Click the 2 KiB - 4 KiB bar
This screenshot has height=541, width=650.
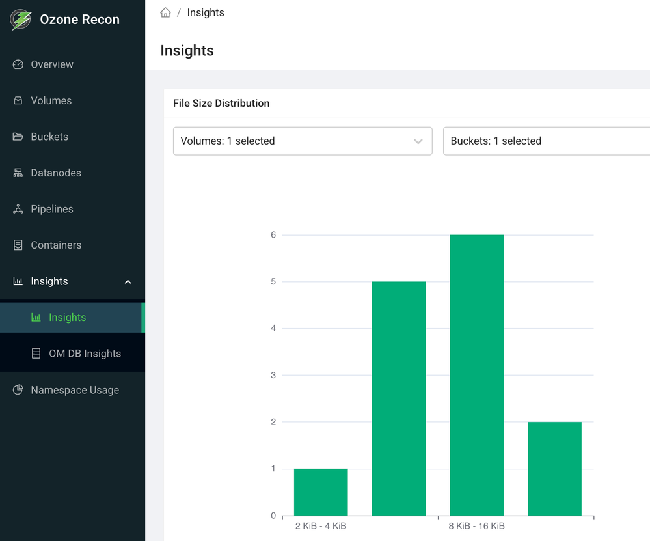[321, 492]
